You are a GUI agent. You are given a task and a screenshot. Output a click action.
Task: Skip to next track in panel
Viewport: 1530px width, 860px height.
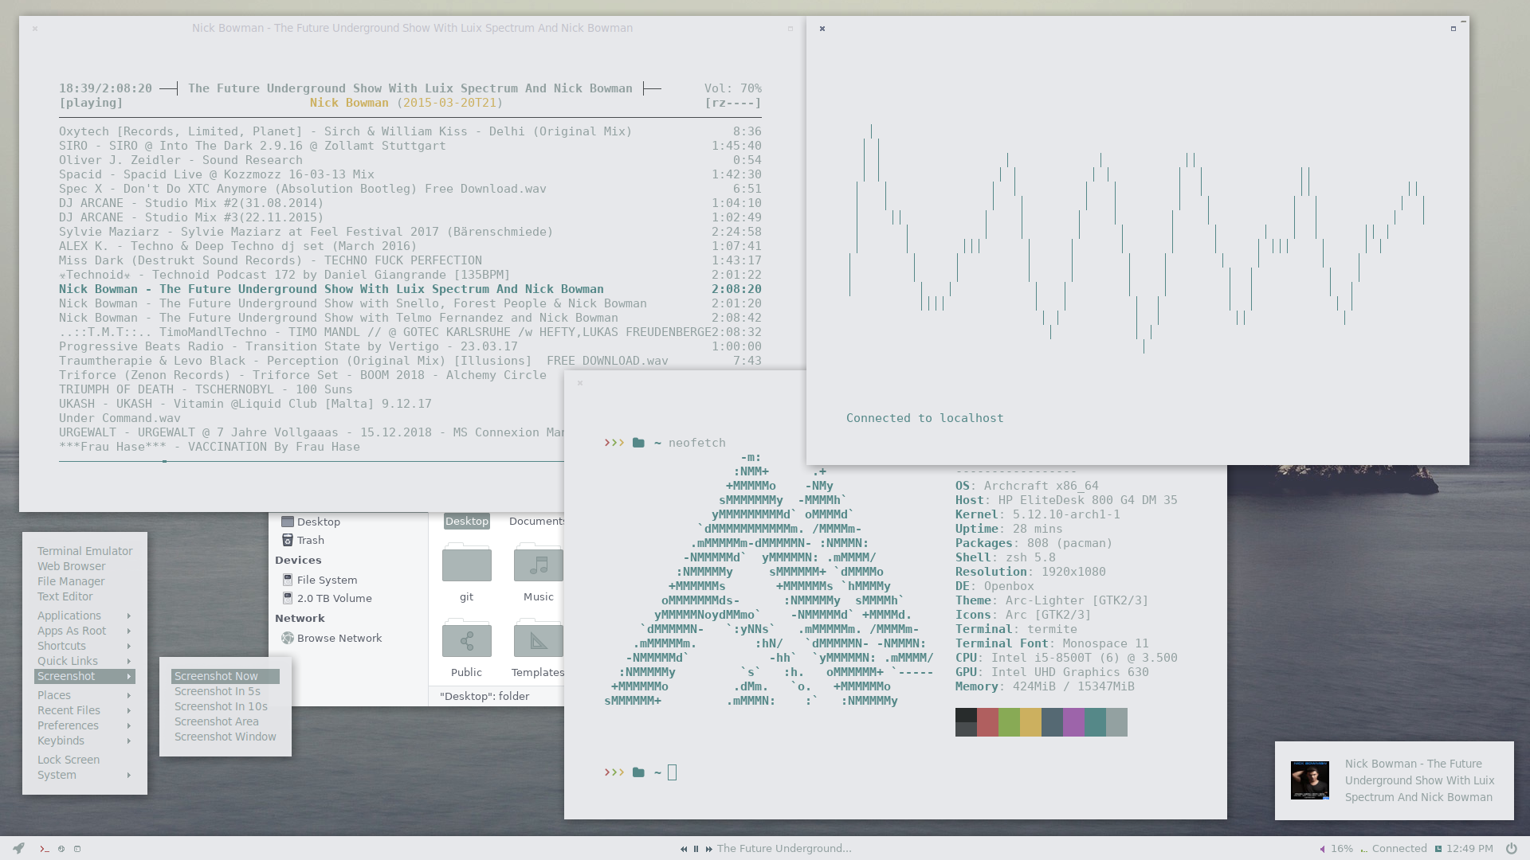click(708, 849)
